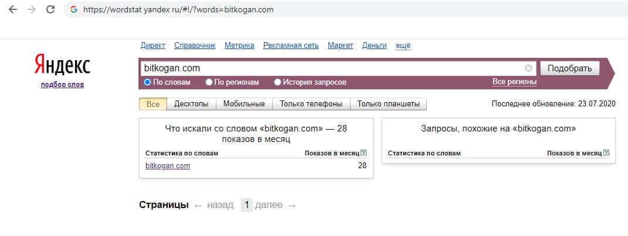628x236 pixels.
Task: Click the 'назад' pagination link
Action: tap(220, 205)
